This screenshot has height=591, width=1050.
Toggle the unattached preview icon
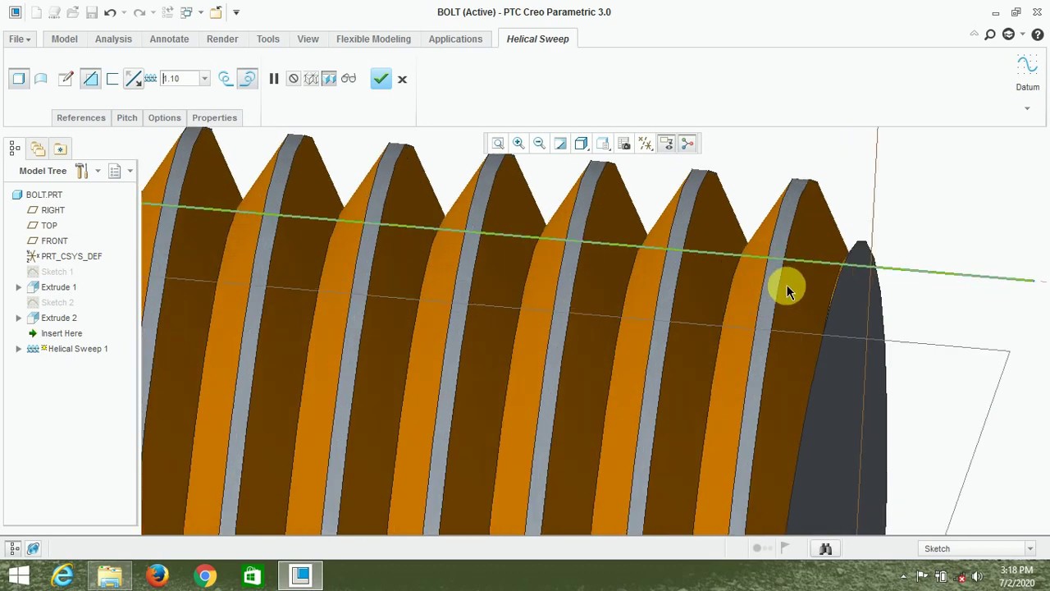(x=311, y=79)
